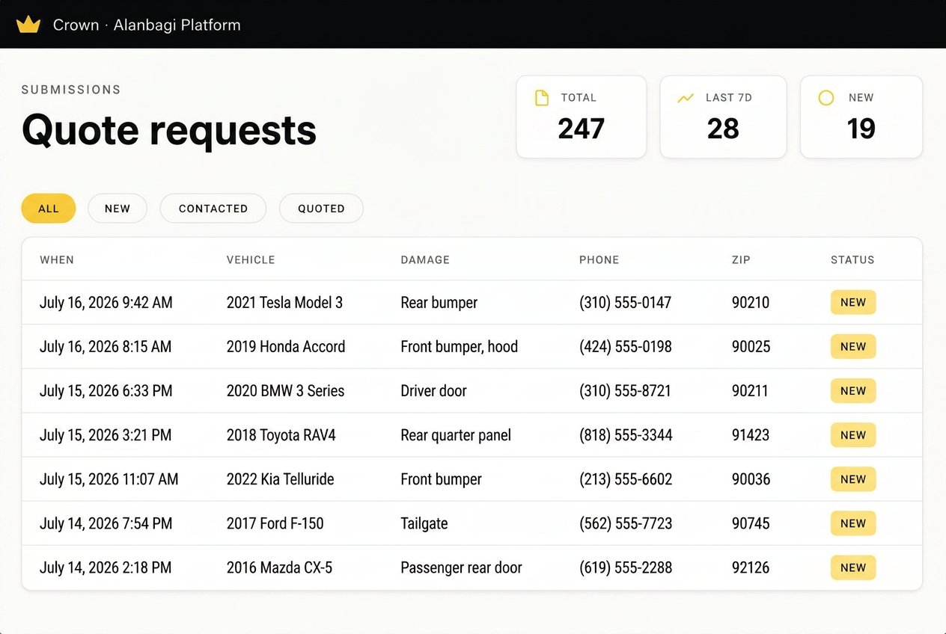Screen dimensions: 946x634
Task: Click the circle icon in New card
Action: (x=826, y=98)
